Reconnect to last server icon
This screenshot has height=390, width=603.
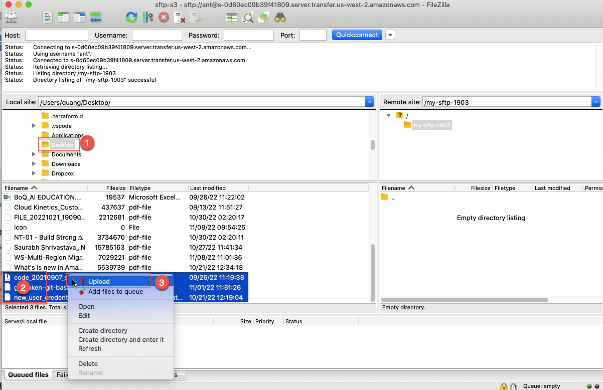[x=196, y=18]
